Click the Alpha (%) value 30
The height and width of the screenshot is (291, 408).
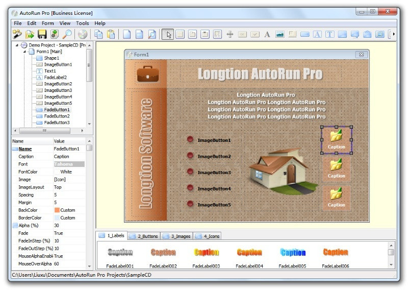[x=69, y=226]
